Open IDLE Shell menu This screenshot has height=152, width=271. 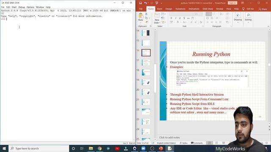pyautogui.click(x=14, y=7)
